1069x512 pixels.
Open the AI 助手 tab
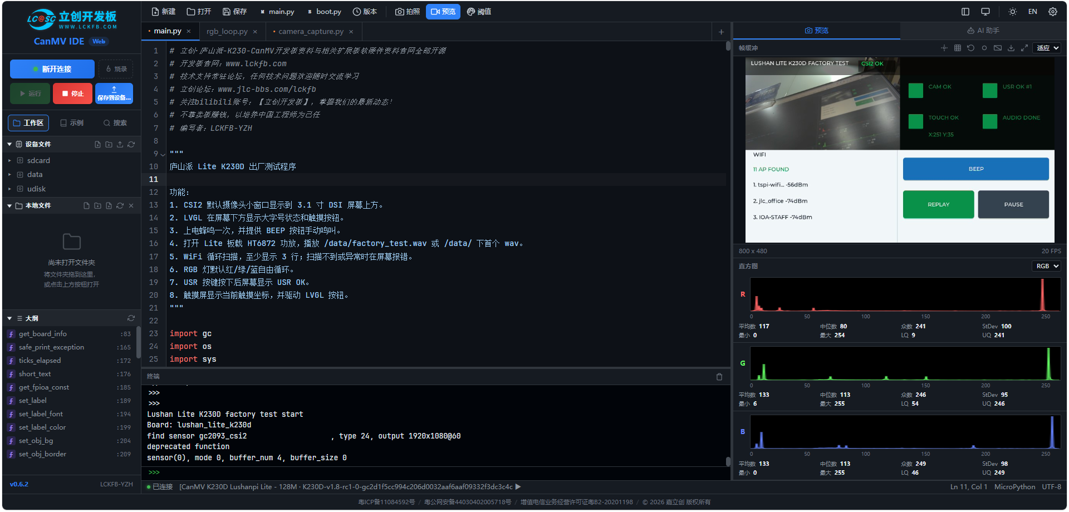983,31
